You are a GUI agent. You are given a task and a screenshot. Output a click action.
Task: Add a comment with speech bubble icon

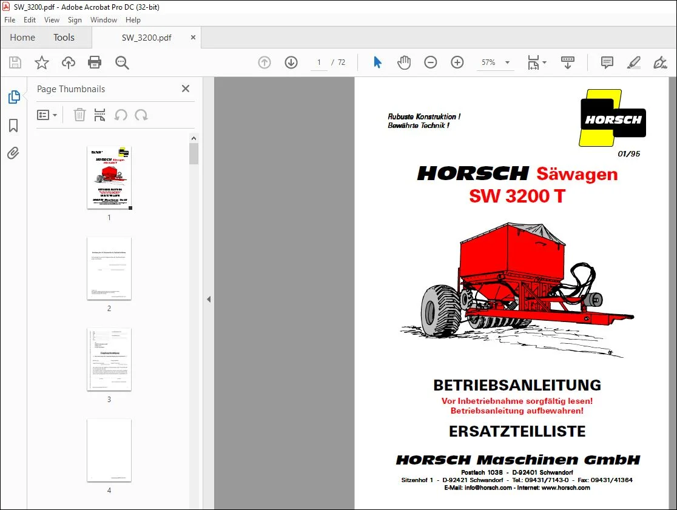click(x=607, y=62)
